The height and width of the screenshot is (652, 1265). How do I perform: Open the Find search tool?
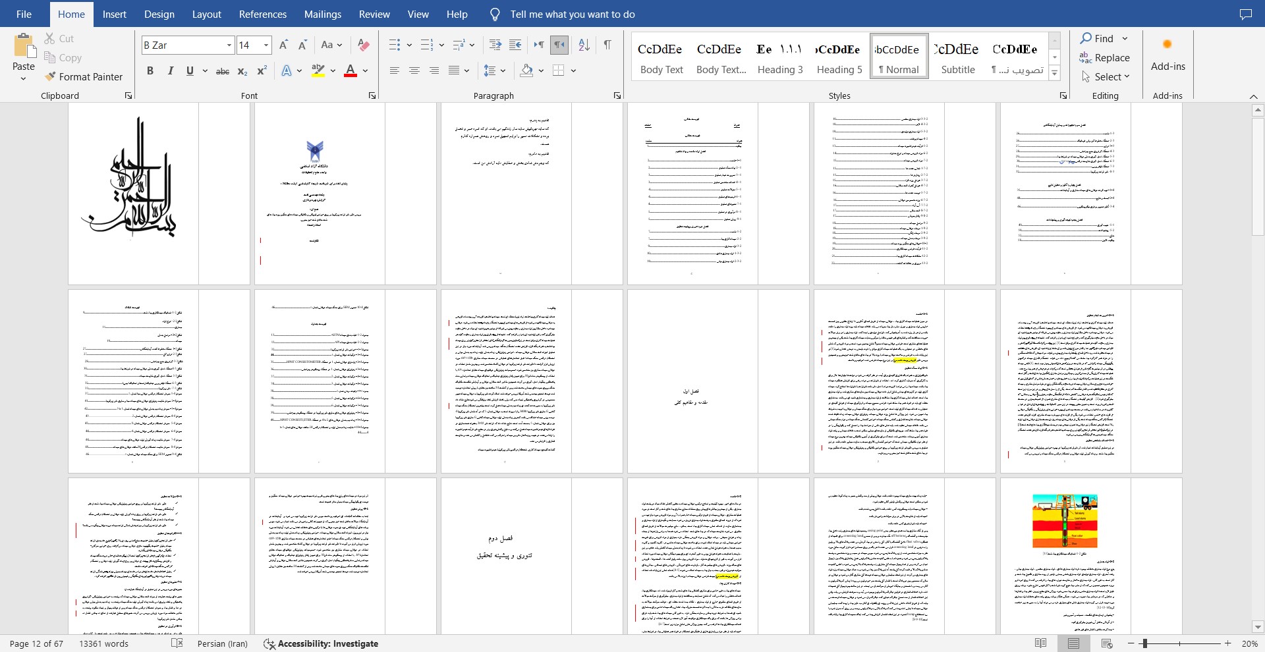1097,39
